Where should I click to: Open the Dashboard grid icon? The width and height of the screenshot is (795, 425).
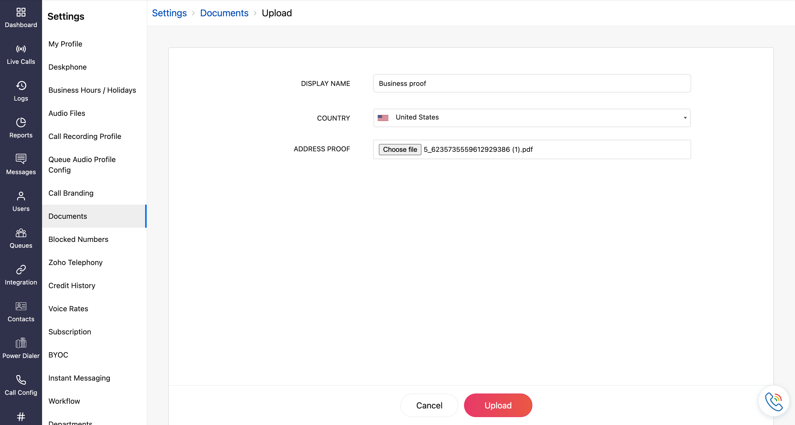coord(21,12)
